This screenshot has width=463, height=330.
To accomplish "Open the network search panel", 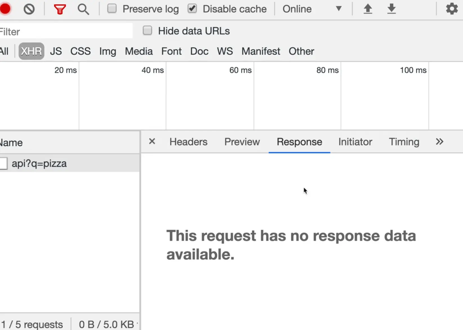I will point(83,9).
